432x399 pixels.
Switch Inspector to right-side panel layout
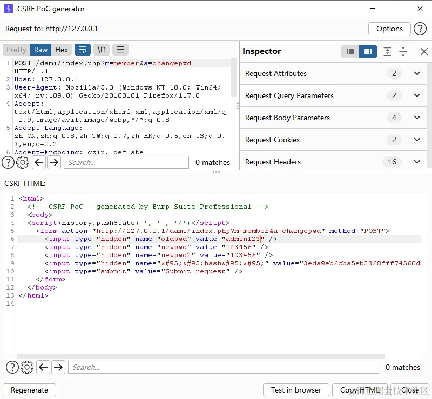(x=368, y=51)
